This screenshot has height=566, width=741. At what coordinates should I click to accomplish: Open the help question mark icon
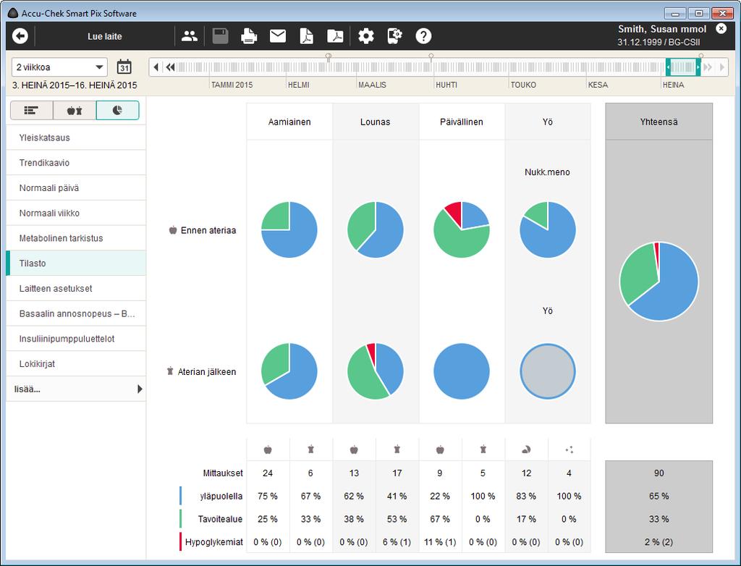pyautogui.click(x=423, y=36)
